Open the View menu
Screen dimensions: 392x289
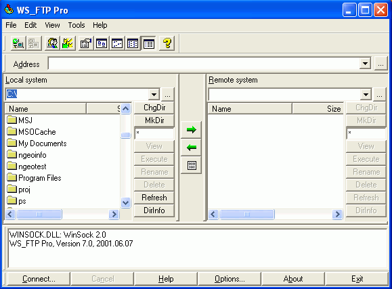(52, 25)
